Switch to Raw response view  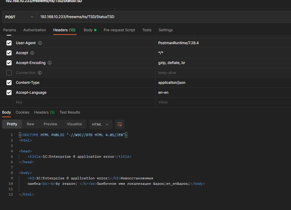click(x=30, y=124)
